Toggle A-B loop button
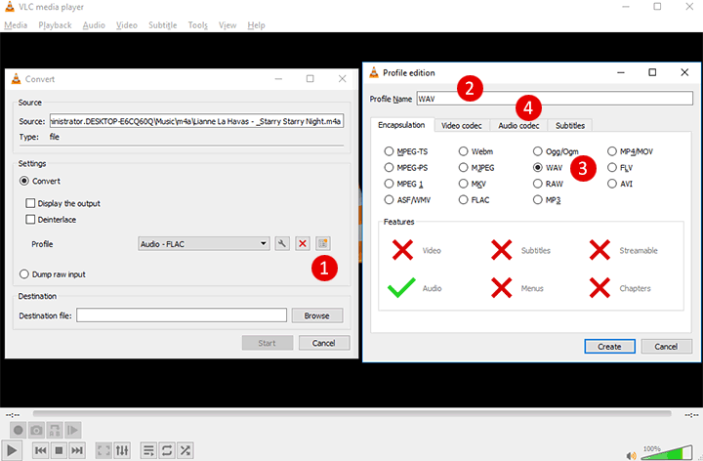Image resolution: width=703 pixels, height=461 pixels. click(55, 431)
